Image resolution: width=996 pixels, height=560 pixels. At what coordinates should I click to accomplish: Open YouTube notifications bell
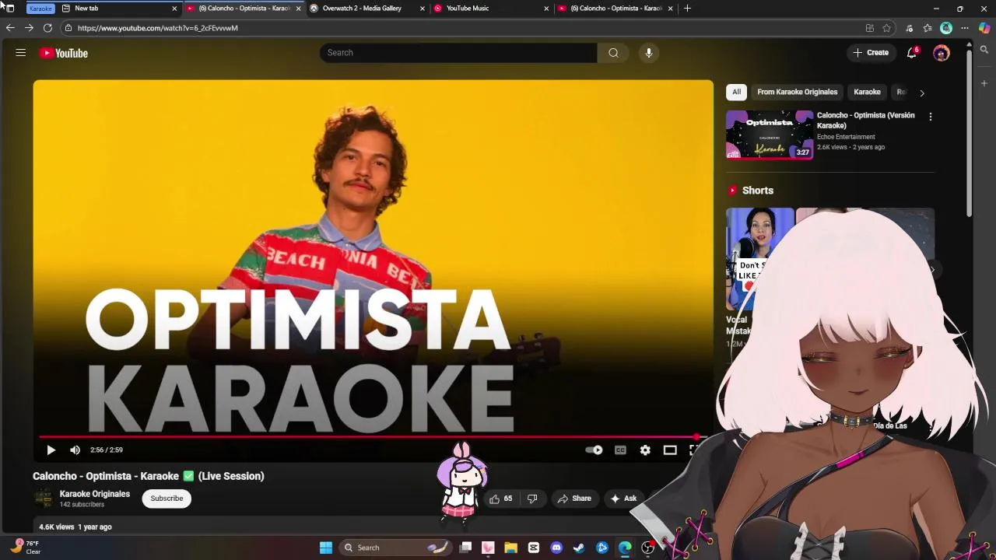pos(912,53)
